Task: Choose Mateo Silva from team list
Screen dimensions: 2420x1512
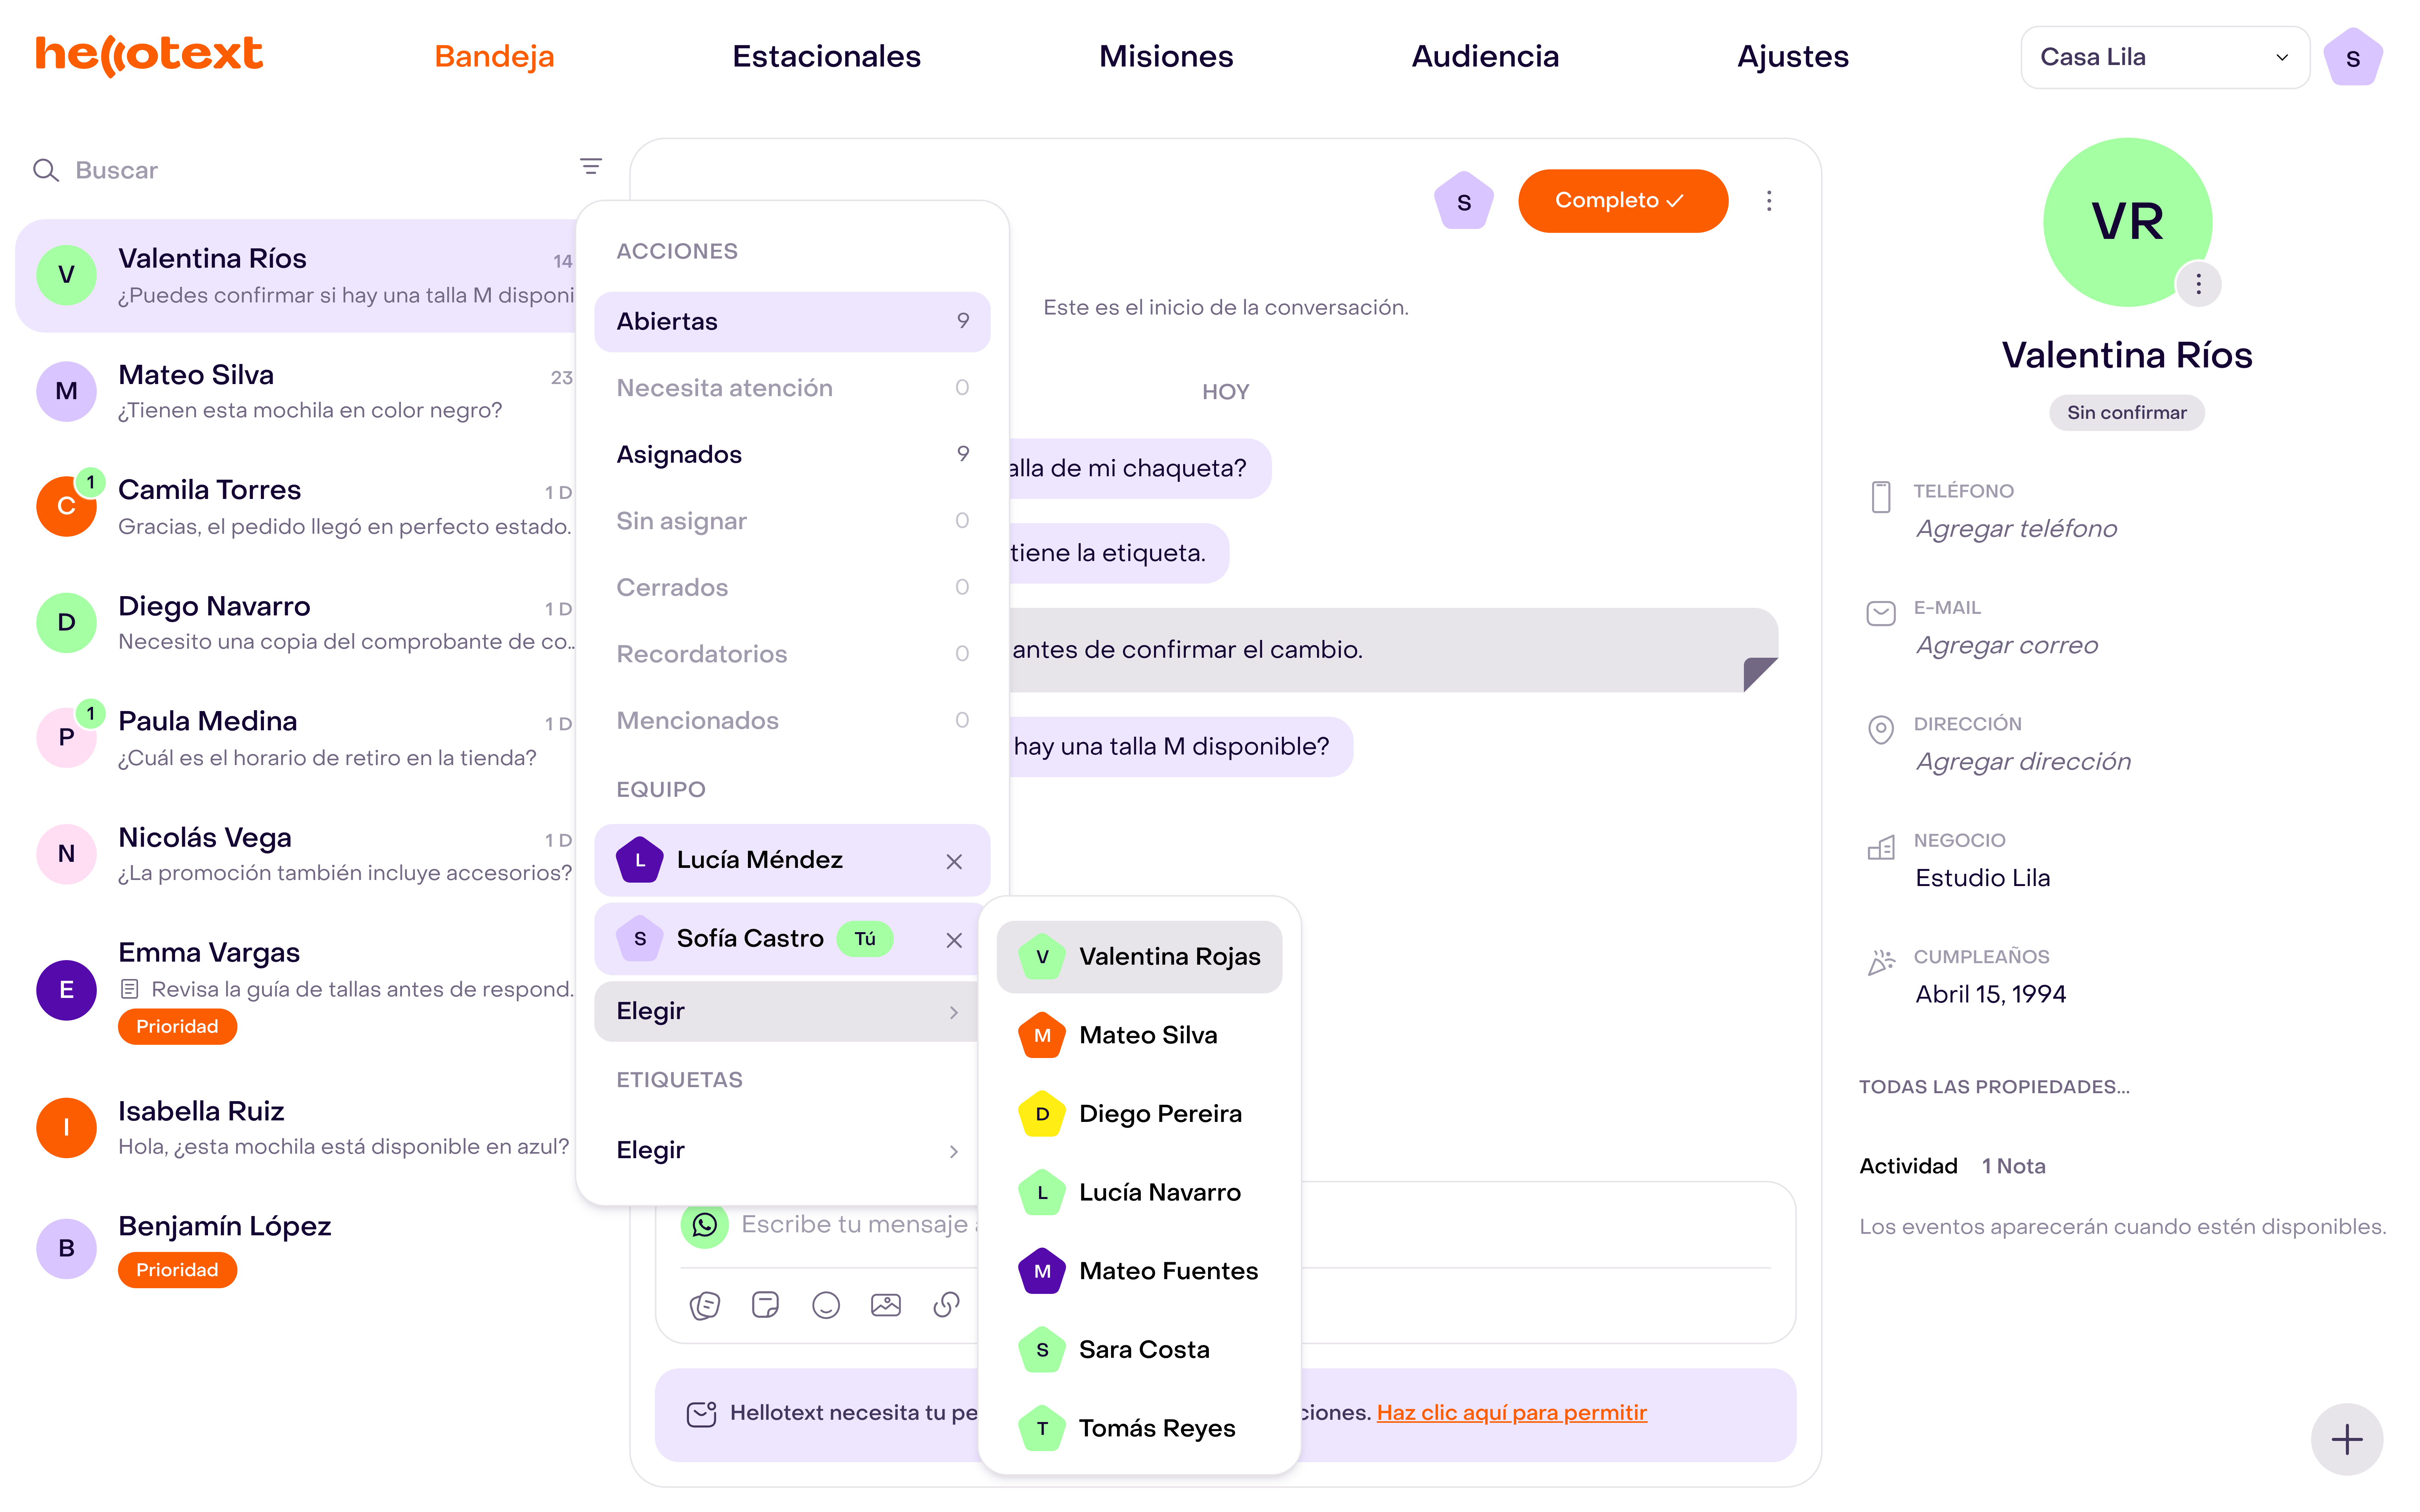Action: [x=1139, y=1035]
